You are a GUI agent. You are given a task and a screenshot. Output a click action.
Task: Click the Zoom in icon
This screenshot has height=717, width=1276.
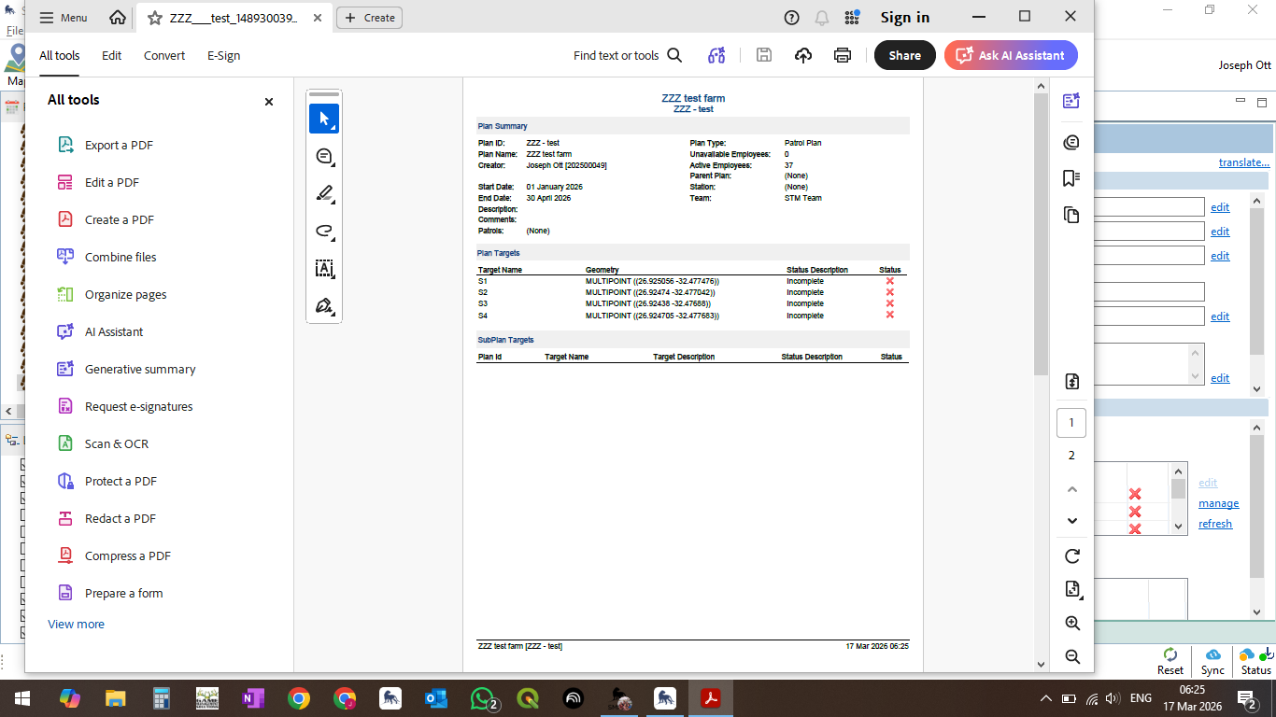(x=1071, y=624)
